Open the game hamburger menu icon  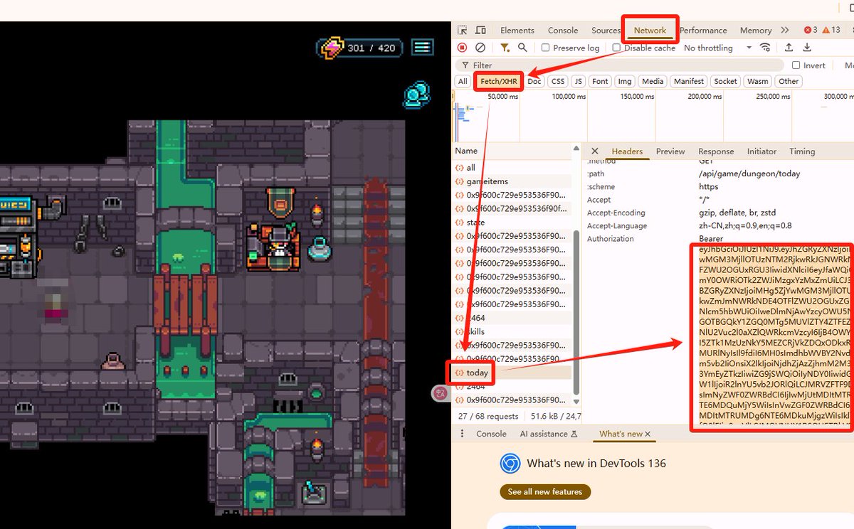pos(423,48)
